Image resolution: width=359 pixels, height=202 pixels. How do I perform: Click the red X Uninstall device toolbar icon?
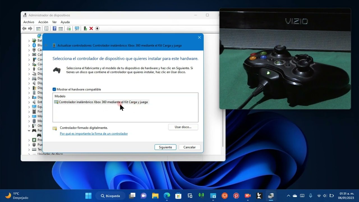coord(91,29)
